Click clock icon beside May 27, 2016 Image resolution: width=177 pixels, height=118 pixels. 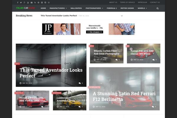20,106
